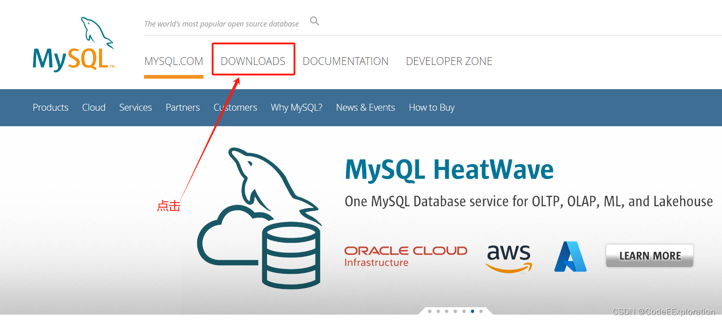This screenshot has width=722, height=321.
Task: Click the 'One MySQL Database service' subtitle text
Action: coord(529,202)
